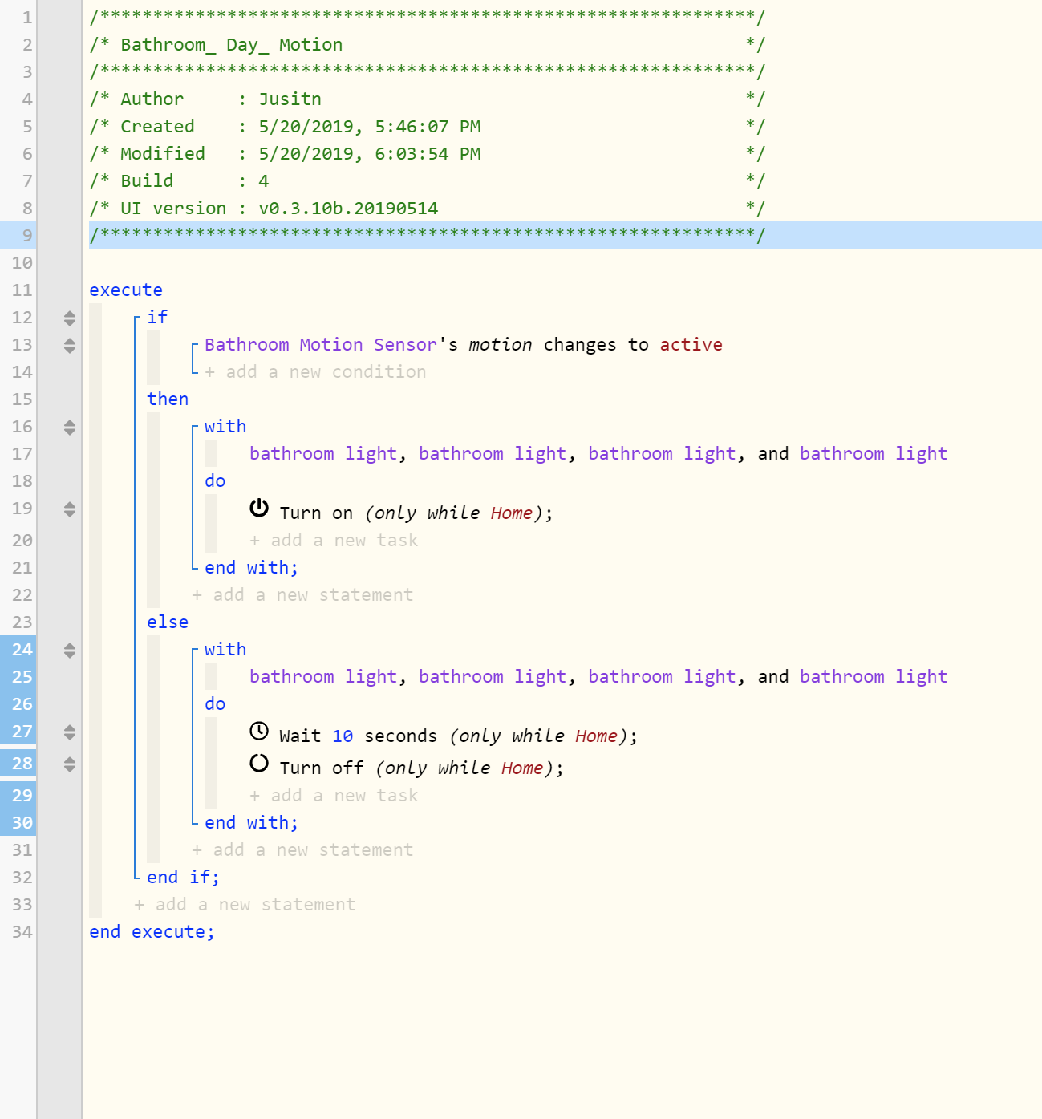Click the 'do' keyword on line 18
Screen dimensions: 1042x1119
tap(215, 480)
